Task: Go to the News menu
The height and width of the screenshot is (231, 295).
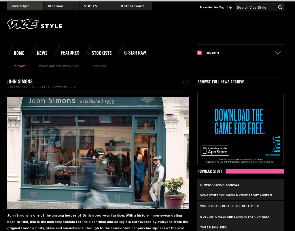Action: (x=42, y=53)
